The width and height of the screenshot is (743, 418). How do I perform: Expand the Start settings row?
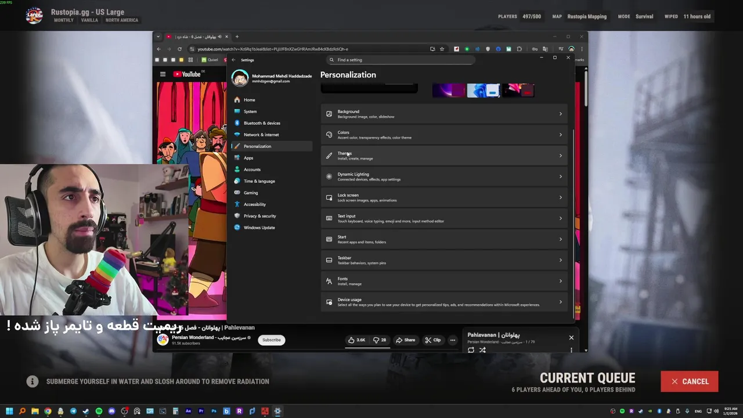click(x=444, y=239)
